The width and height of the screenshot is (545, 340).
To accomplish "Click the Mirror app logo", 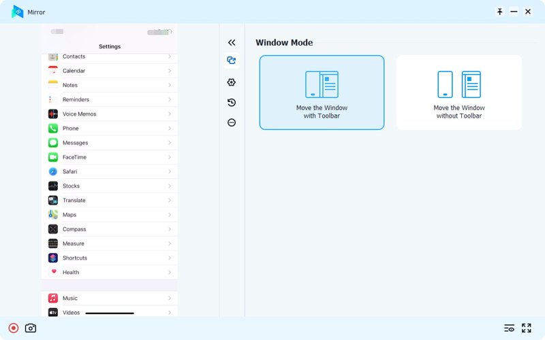I will pos(17,12).
